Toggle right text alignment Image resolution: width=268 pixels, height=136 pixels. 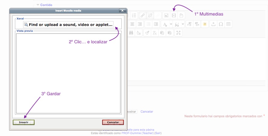(x=139, y=24)
